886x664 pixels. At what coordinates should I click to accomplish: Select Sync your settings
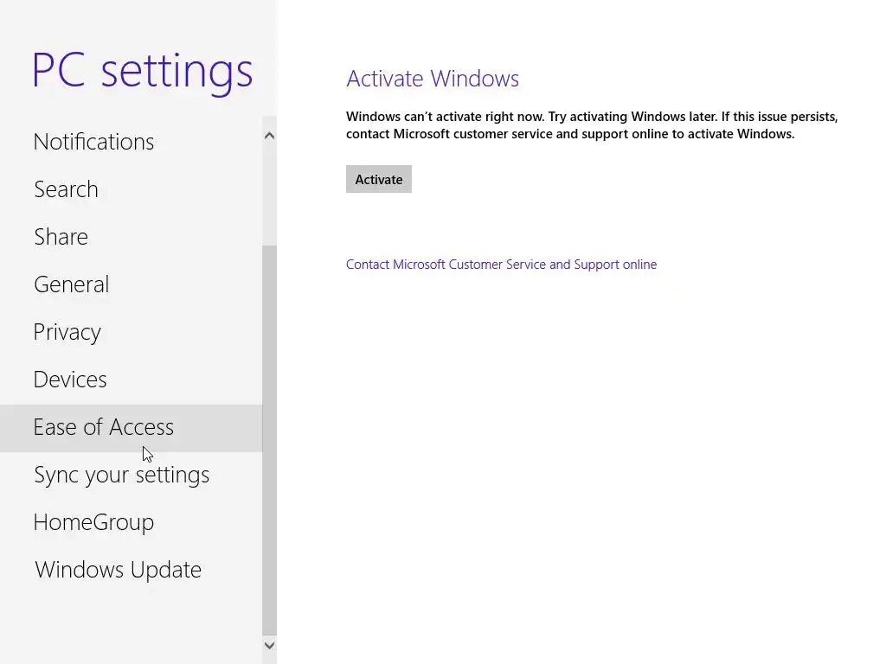click(132, 475)
